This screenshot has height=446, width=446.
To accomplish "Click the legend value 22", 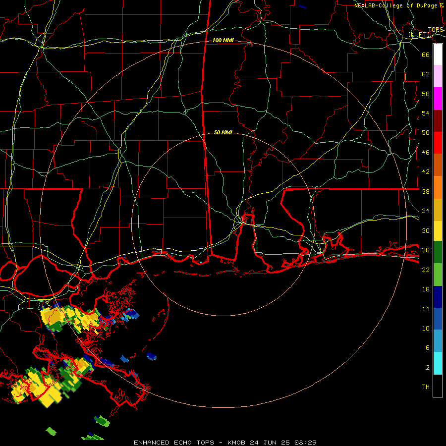I will click(426, 270).
